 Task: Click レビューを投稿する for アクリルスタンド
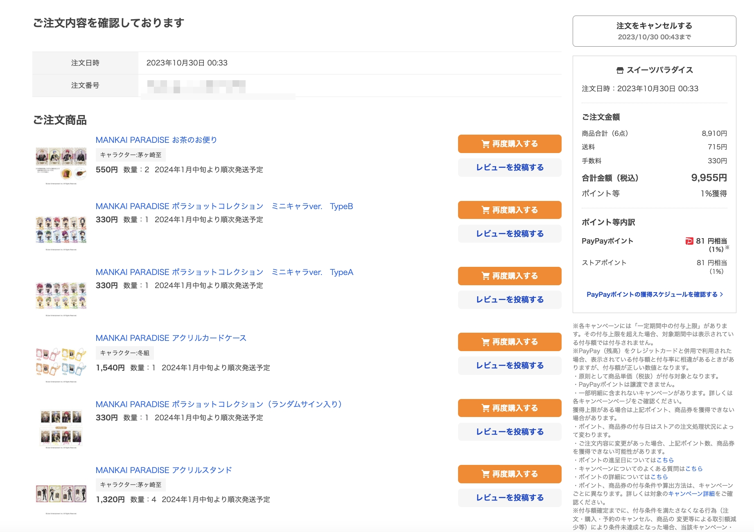510,498
